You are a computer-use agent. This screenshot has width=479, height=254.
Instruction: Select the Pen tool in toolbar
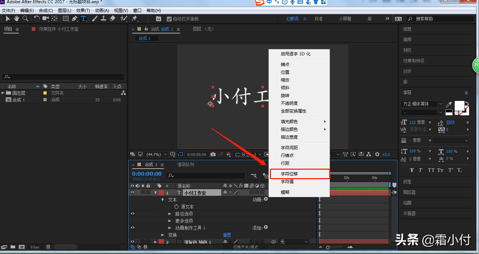(x=75, y=19)
